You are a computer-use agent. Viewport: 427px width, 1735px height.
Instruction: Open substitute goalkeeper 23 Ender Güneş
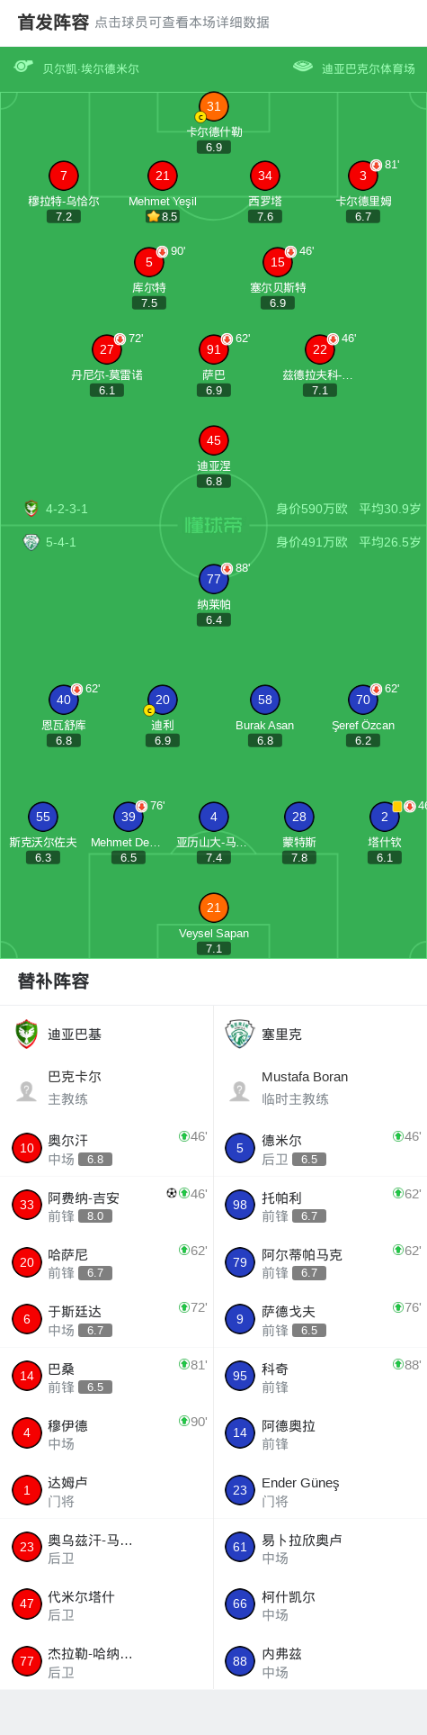pyautogui.click(x=321, y=1490)
